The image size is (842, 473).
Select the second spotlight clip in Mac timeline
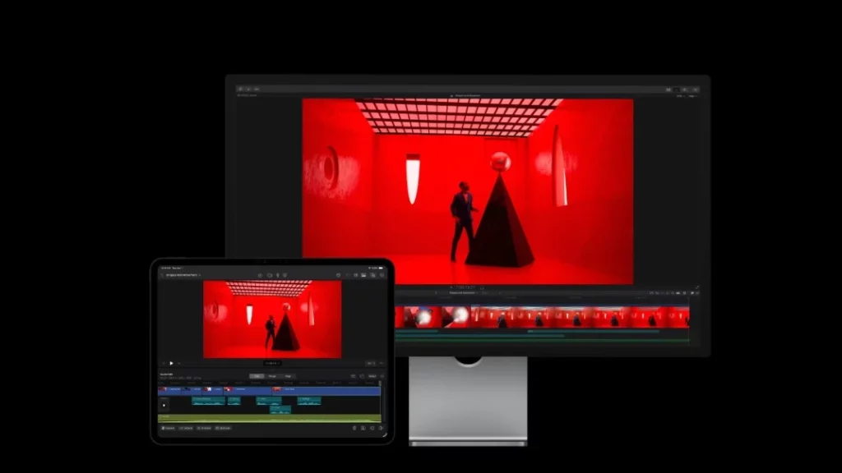pyautogui.click(x=456, y=317)
